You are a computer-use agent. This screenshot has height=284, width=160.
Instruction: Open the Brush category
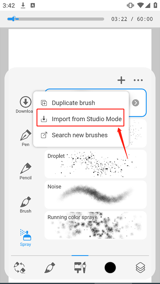click(x=26, y=205)
